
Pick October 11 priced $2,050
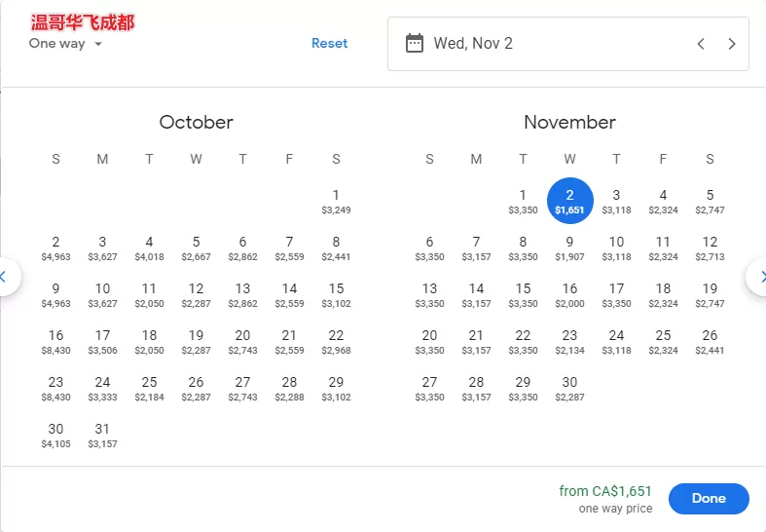click(x=149, y=295)
